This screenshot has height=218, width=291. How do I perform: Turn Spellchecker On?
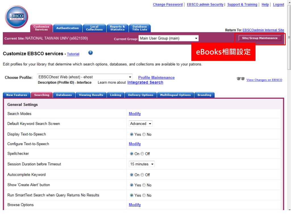132,154
